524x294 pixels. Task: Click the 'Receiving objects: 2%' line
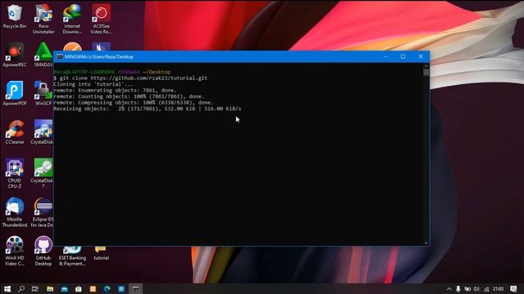[x=147, y=109]
